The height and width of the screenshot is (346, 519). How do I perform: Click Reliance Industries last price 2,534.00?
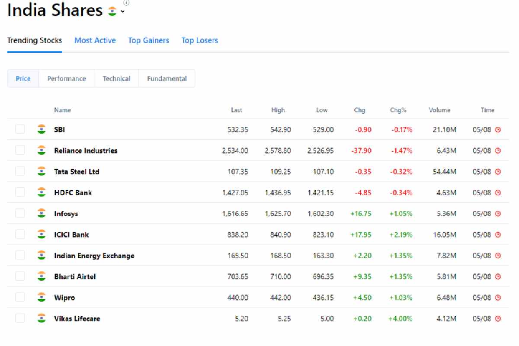(x=235, y=151)
